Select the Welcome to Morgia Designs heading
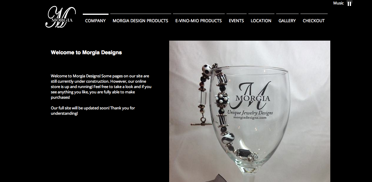The height and width of the screenshot is (182, 372). (86, 52)
